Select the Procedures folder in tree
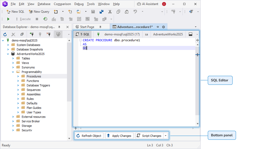Viewport: 260px width, 149px height. tap(34, 76)
